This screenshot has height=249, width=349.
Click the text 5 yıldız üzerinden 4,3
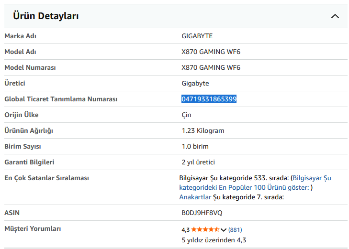coord(214,240)
